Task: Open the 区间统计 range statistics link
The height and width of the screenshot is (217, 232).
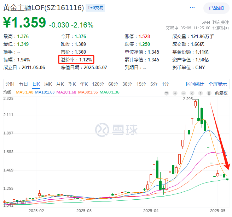Action: click(195, 84)
